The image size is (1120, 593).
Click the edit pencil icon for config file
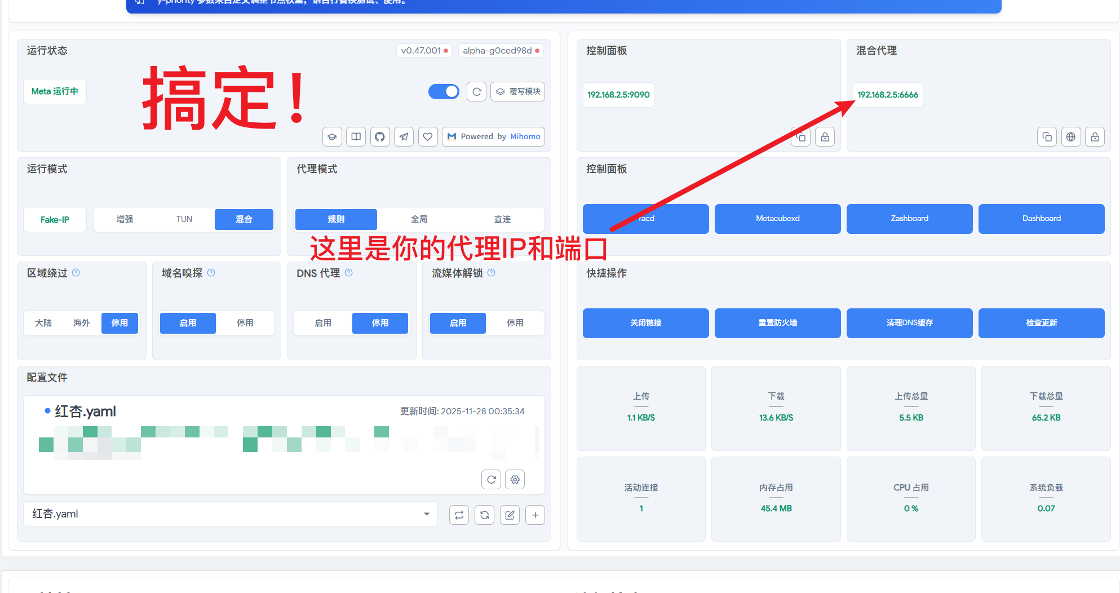point(510,515)
